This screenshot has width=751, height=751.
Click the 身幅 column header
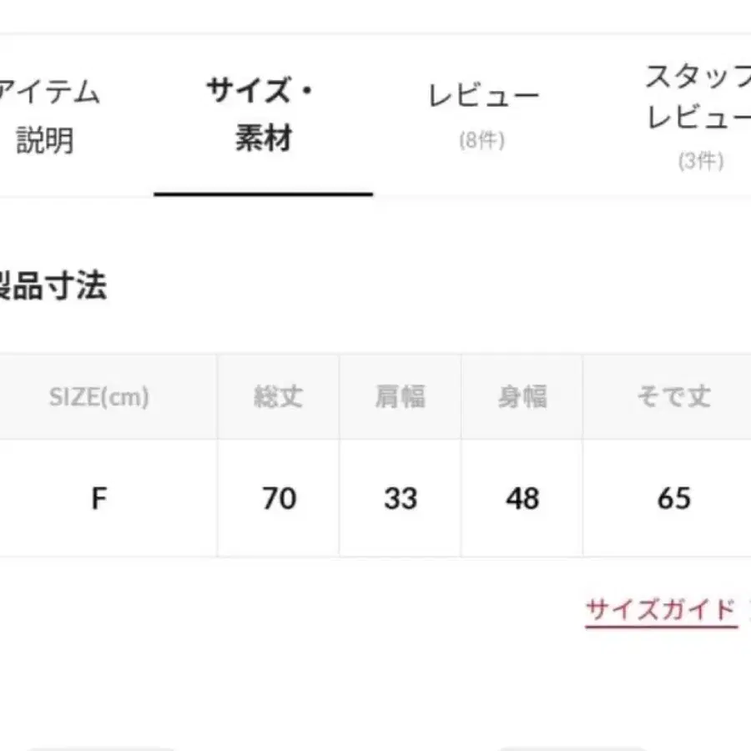[x=522, y=396]
